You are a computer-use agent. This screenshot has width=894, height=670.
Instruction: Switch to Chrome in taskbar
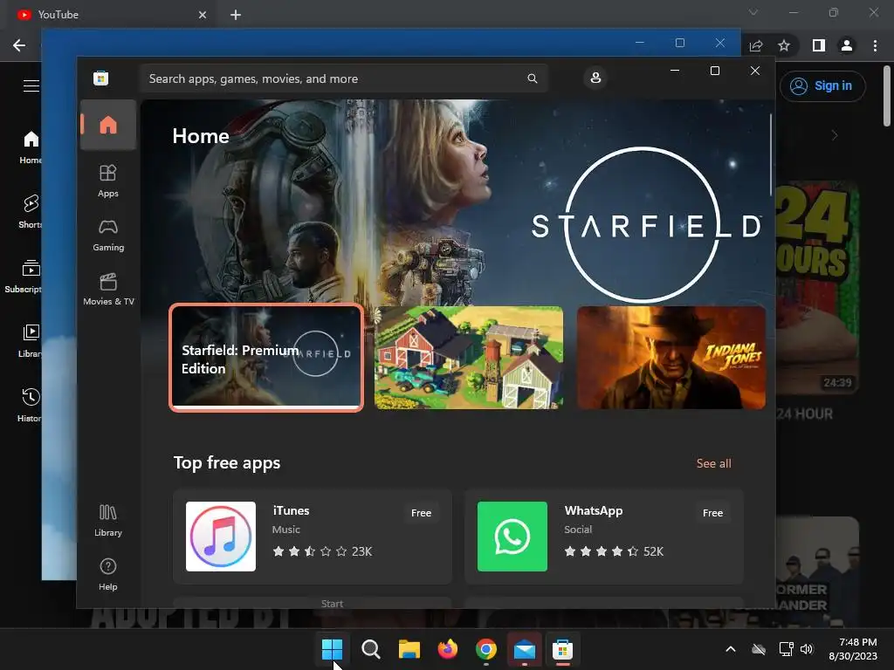[485, 649]
